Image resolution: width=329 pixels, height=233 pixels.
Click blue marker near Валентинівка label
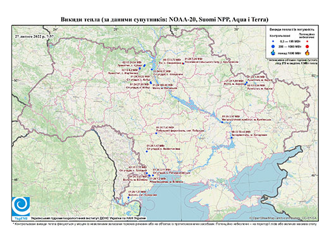coord(147,151)
